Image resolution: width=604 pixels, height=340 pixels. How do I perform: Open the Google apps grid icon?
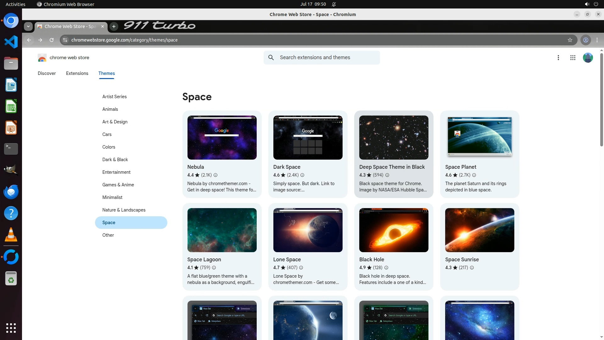coord(573,58)
